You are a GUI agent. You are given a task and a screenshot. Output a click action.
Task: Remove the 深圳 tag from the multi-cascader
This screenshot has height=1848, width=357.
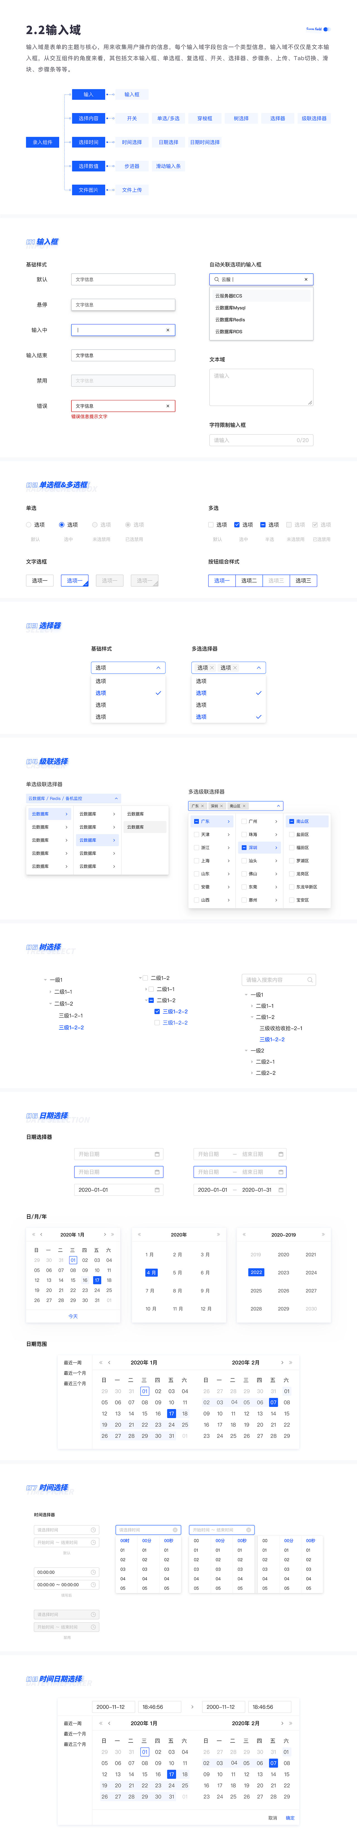click(221, 806)
